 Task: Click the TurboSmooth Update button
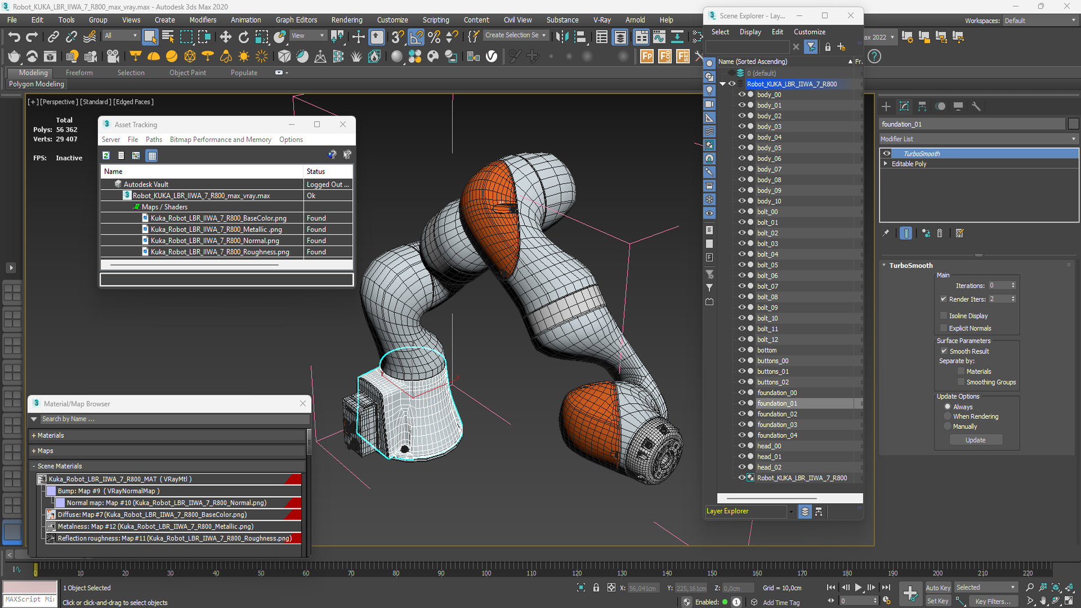975,440
